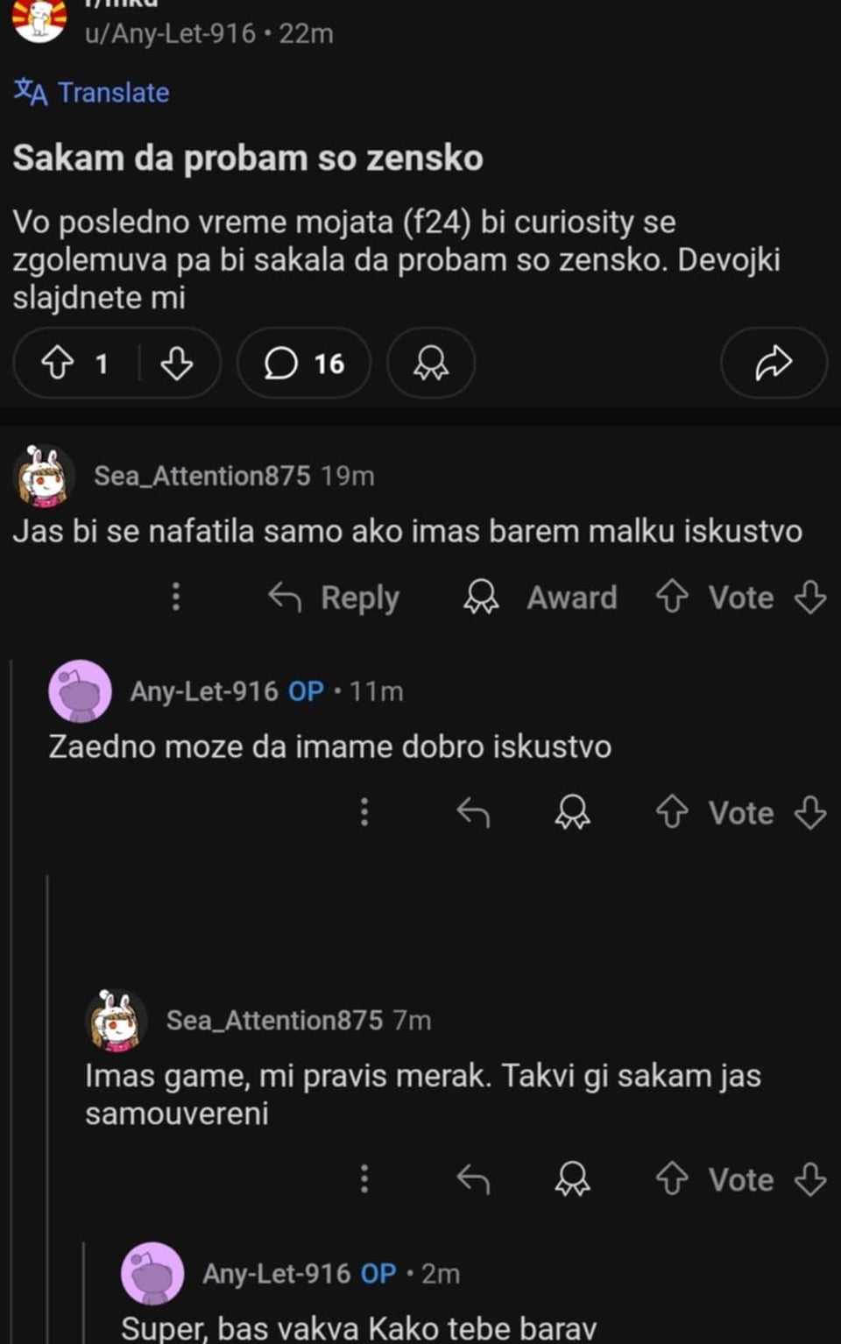Downvote Sea_Attention875's 19m comment
This screenshot has width=841, height=1344.
[810, 598]
